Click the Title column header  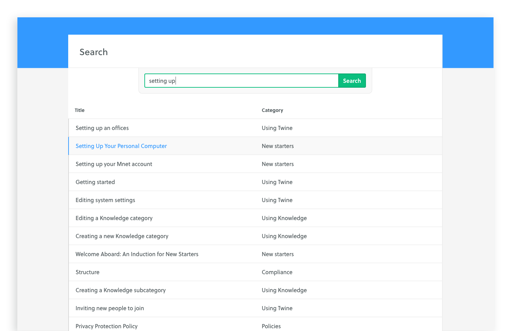pos(80,110)
